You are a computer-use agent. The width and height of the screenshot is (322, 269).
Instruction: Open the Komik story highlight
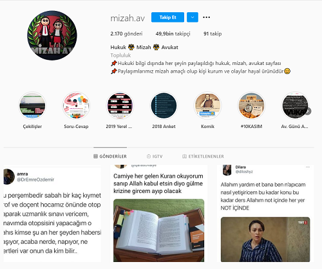point(207,106)
